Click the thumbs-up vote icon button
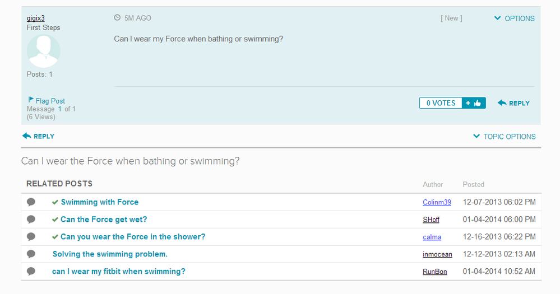Screen dimensions: 560x294 point(474,103)
